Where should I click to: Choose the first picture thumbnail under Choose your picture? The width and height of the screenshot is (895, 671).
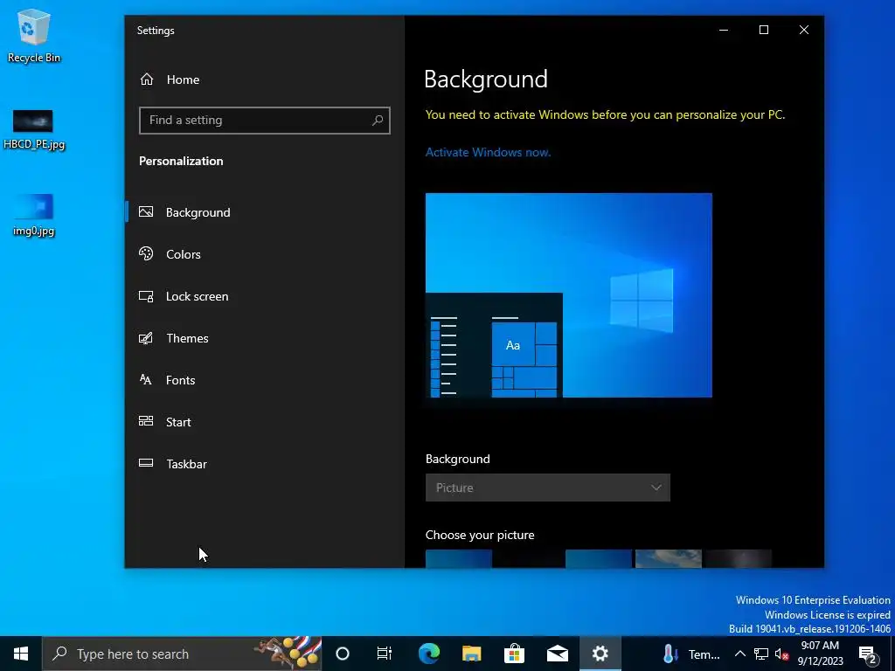click(459, 558)
